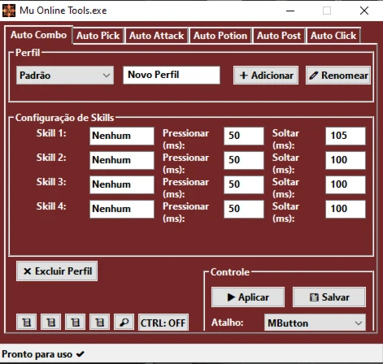383x364 pixels.
Task: Click the first scroll icon button at bottom
Action: point(26,322)
